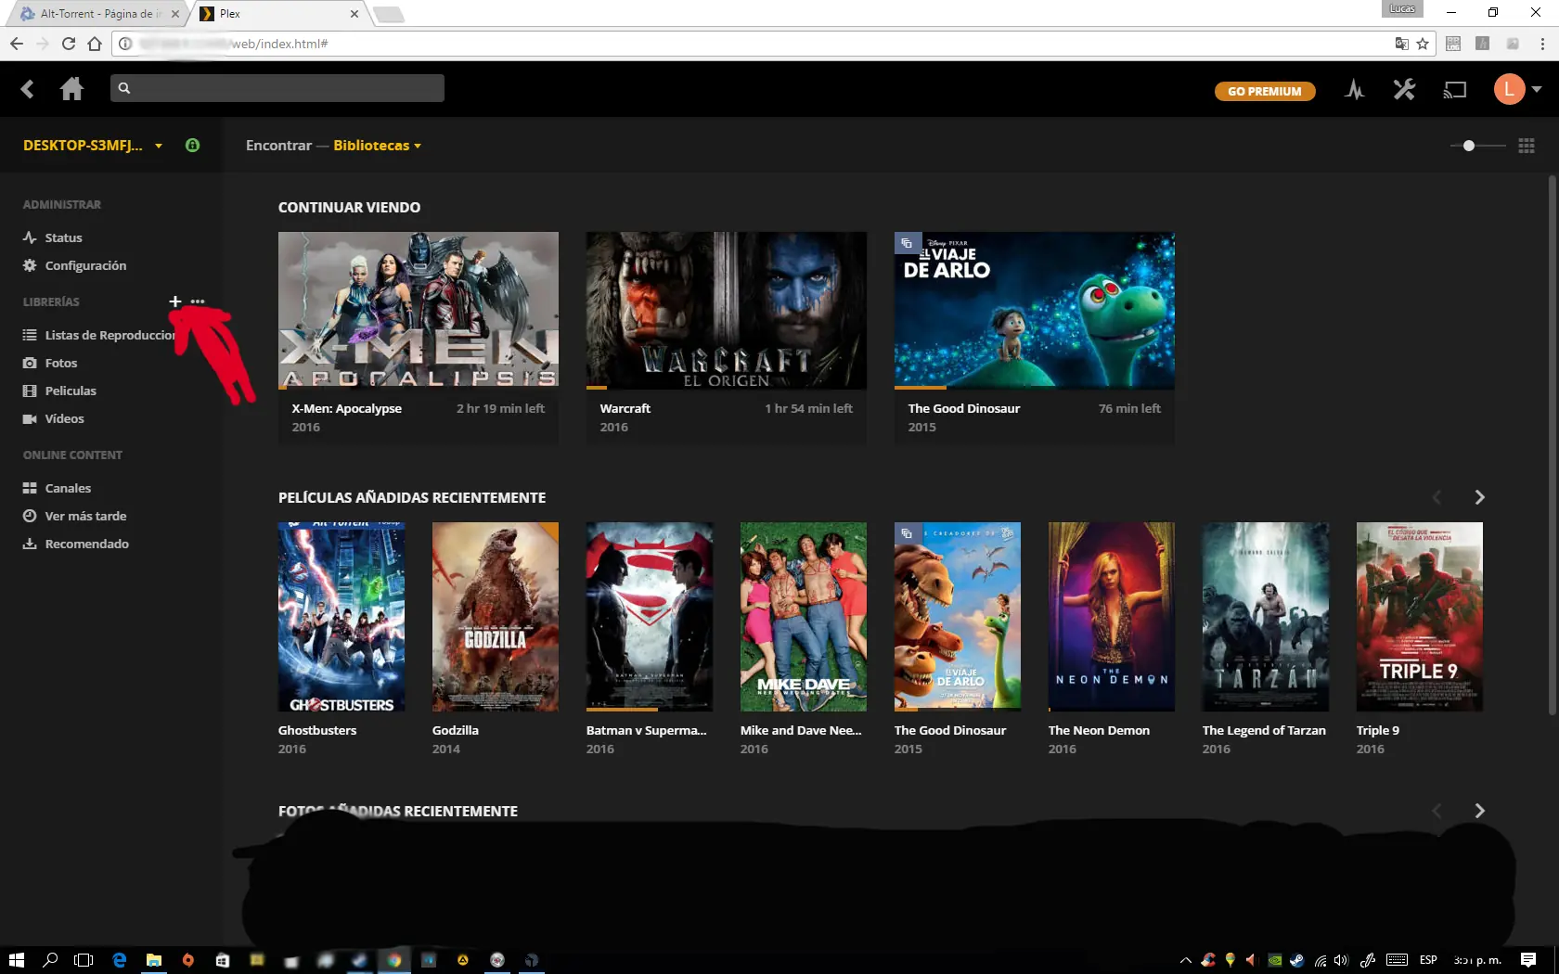Viewport: 1559px width, 974px height.
Task: Show next recently added fotos
Action: [x=1480, y=812]
